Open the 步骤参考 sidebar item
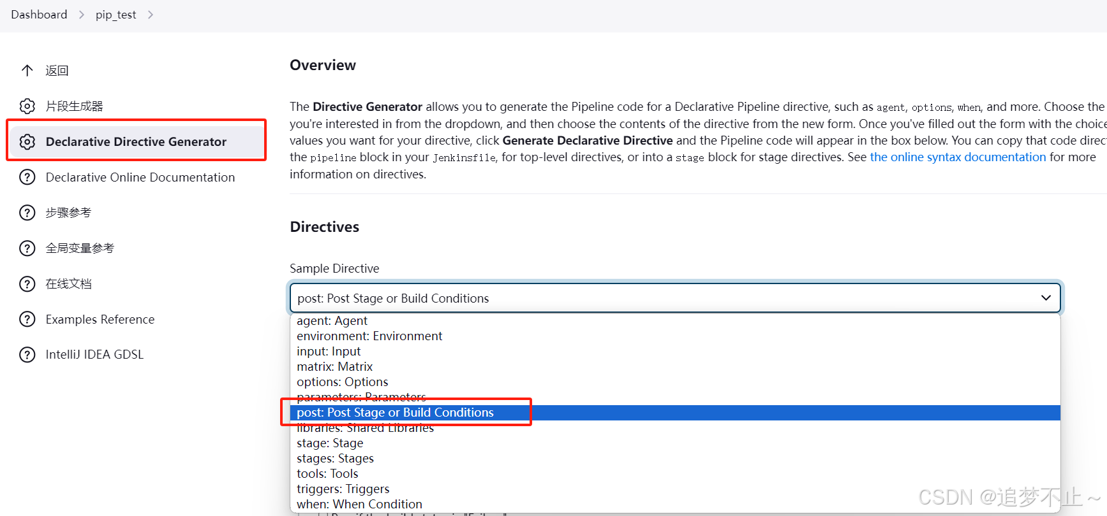Screen dimensions: 1107x516 coord(68,213)
